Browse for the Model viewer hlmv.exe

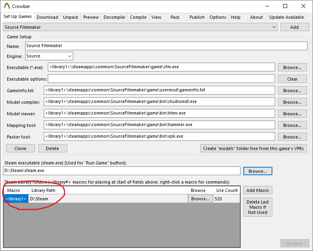pos(292,114)
